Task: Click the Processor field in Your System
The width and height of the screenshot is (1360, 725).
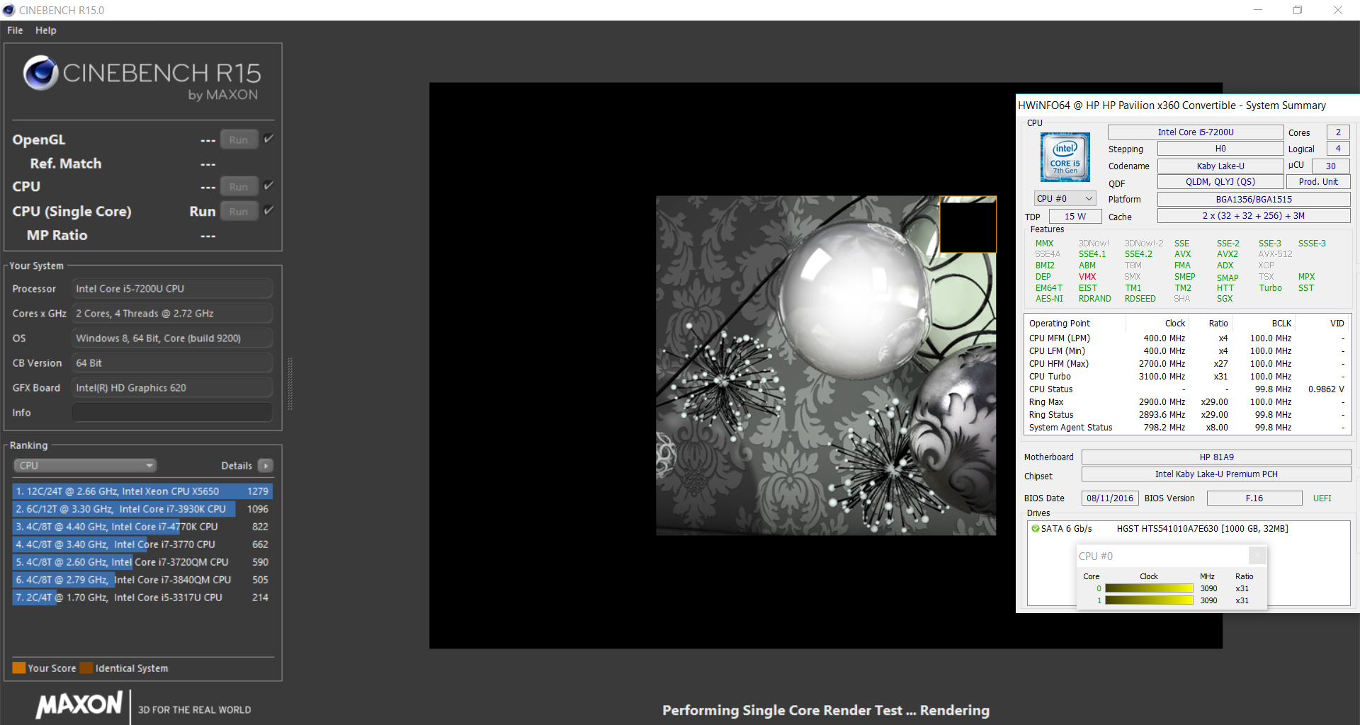Action: click(172, 289)
